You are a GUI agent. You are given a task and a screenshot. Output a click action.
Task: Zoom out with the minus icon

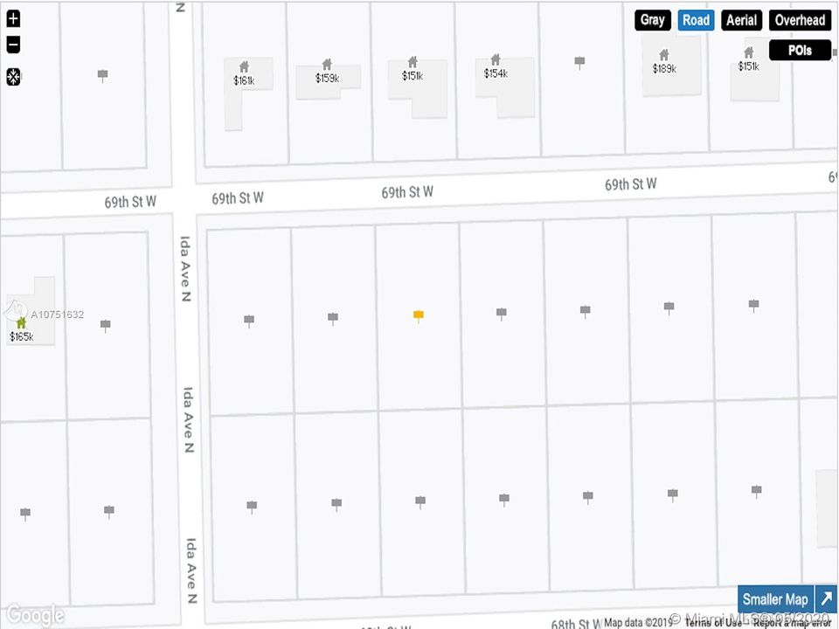[x=13, y=45]
